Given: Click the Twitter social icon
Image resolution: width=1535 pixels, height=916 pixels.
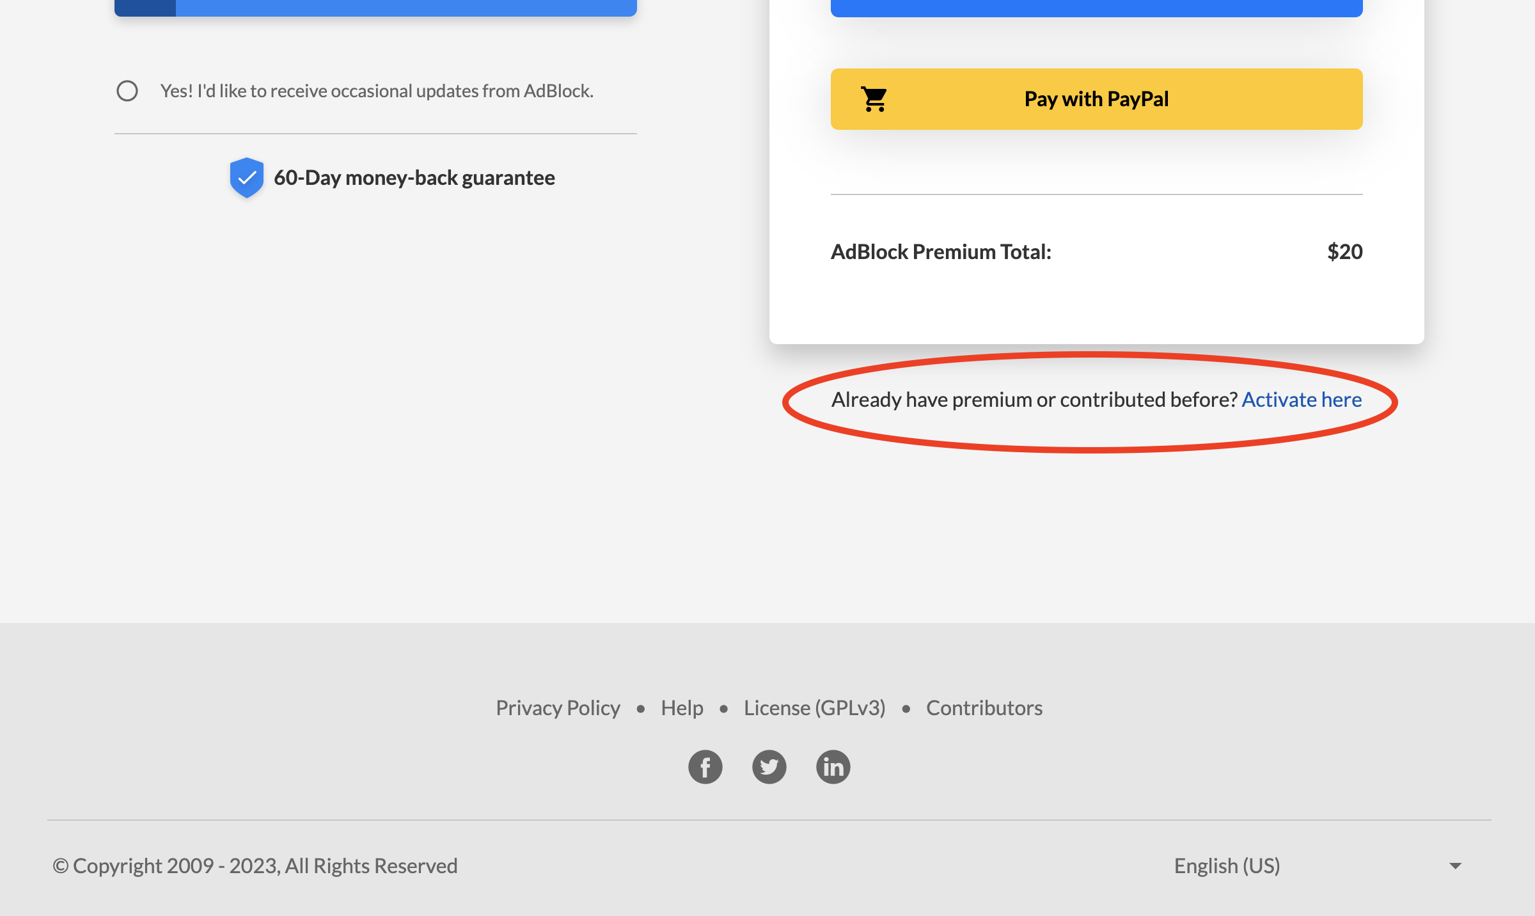Looking at the screenshot, I should 769,766.
